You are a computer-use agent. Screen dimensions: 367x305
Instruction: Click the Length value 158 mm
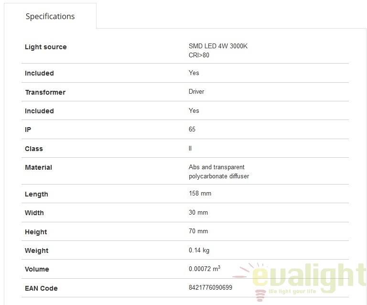[x=200, y=193]
